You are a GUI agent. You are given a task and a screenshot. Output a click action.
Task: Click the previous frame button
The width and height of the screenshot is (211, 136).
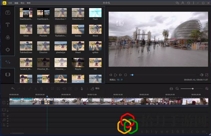click(111, 75)
